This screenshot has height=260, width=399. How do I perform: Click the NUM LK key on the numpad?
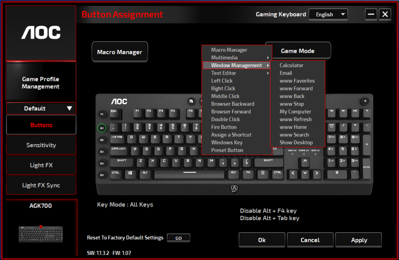tap(332, 127)
